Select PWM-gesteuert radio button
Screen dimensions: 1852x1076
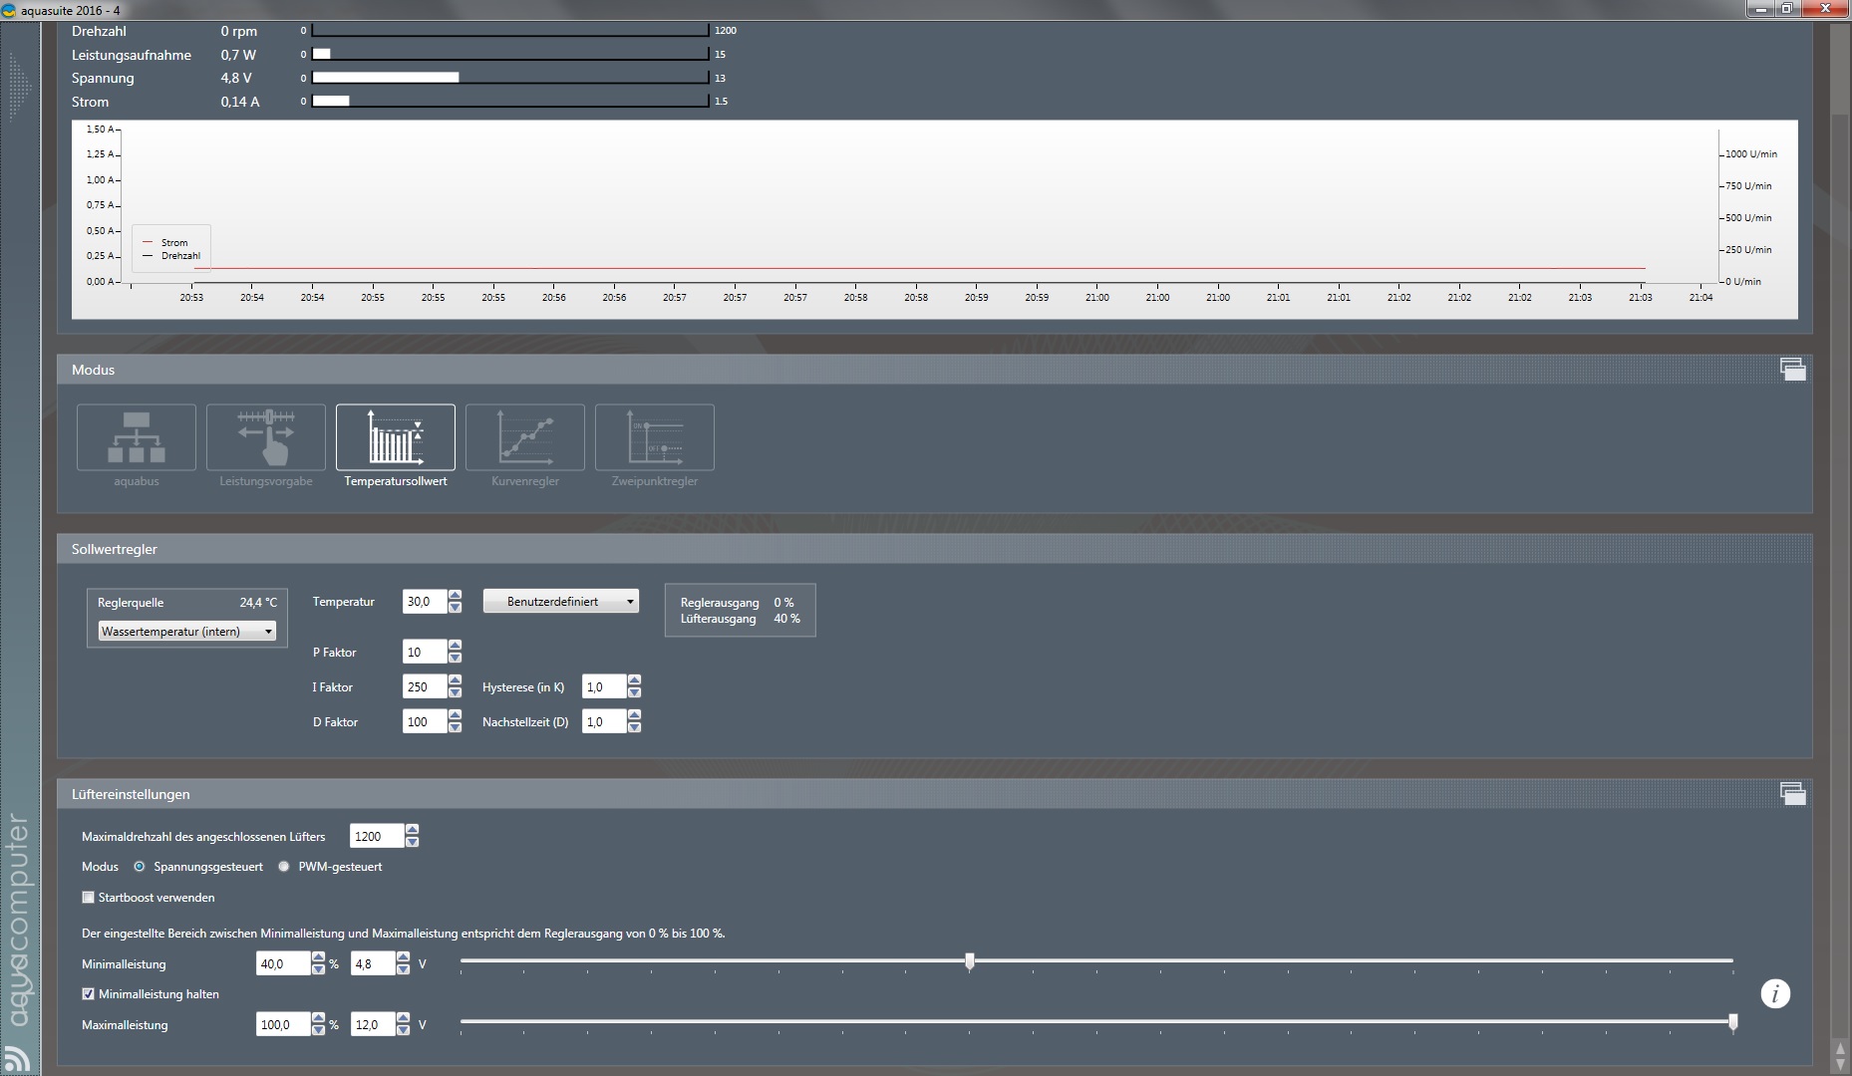284,867
